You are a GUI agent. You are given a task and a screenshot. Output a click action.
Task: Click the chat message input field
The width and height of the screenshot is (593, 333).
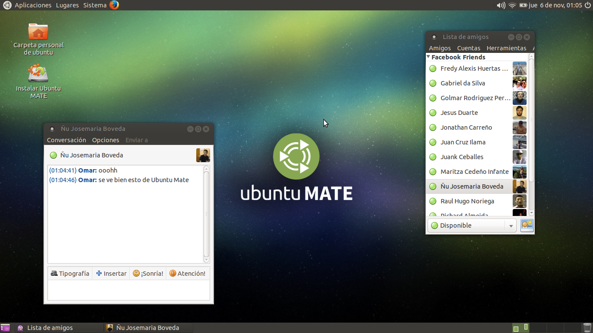coord(128,290)
